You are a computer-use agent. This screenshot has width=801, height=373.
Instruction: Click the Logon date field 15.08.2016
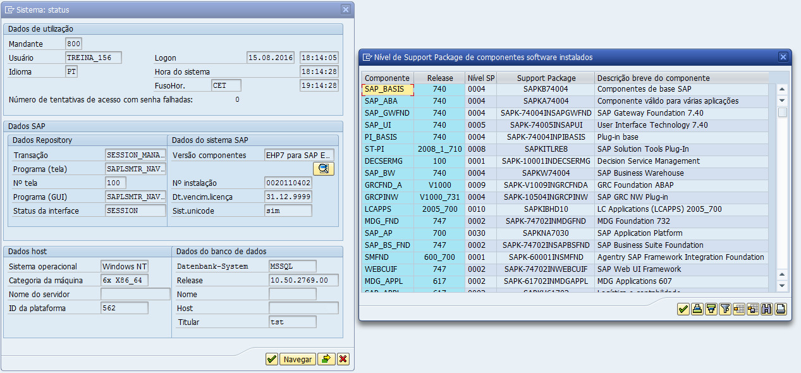tap(271, 58)
